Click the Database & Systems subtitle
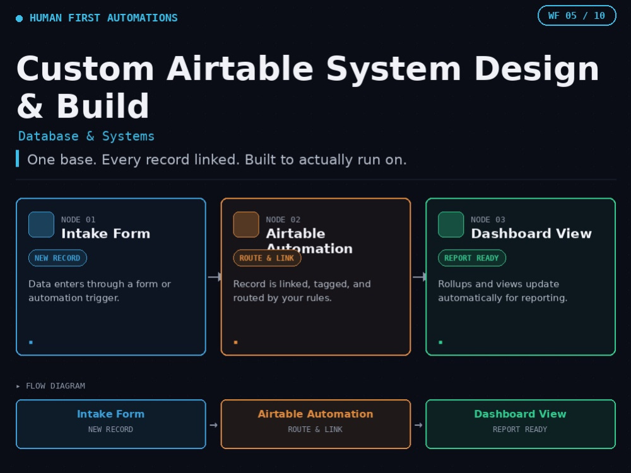Screen dimensions: 631x473 (x=86, y=136)
